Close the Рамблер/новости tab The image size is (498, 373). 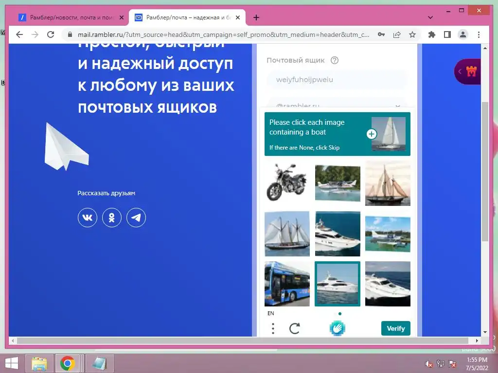pyautogui.click(x=121, y=17)
